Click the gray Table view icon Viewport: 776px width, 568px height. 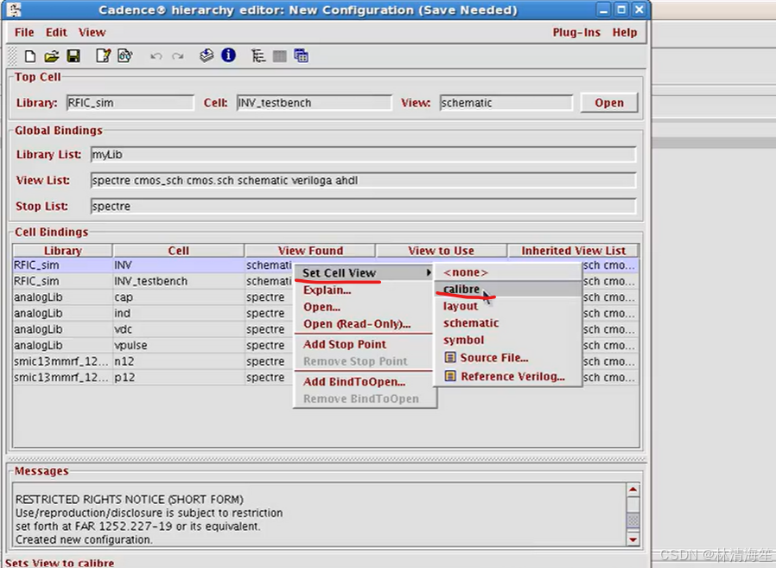tap(280, 56)
